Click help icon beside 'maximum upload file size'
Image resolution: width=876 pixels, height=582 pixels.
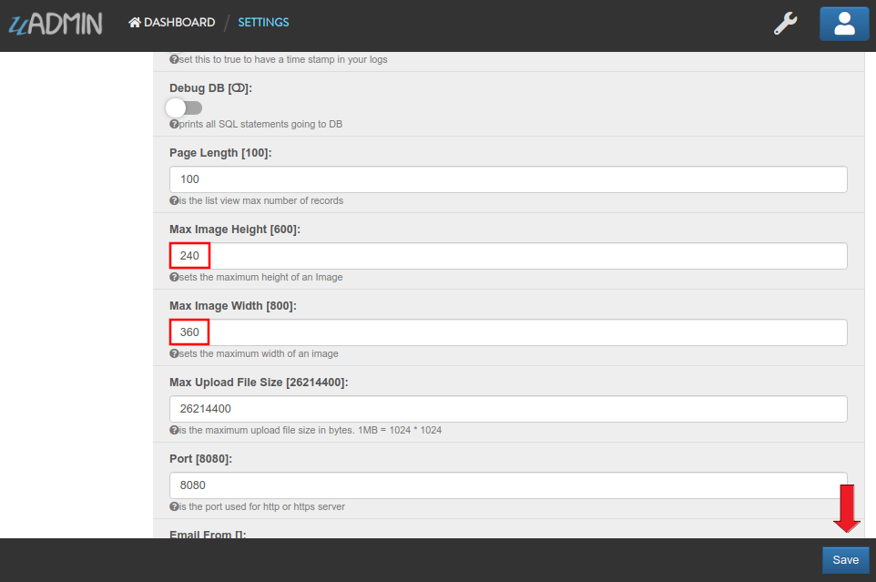click(174, 430)
